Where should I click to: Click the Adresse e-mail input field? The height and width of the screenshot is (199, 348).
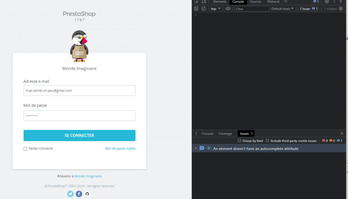(x=79, y=90)
